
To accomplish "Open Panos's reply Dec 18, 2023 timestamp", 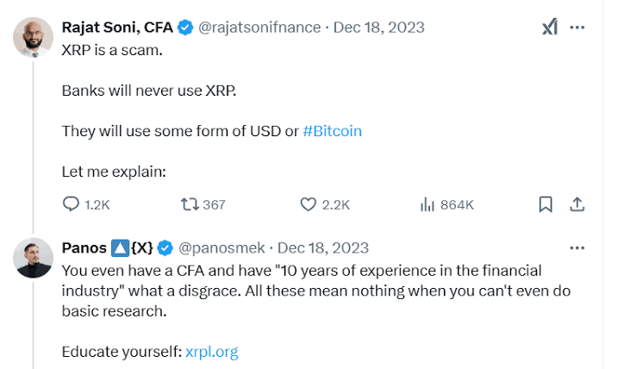I will click(x=322, y=248).
